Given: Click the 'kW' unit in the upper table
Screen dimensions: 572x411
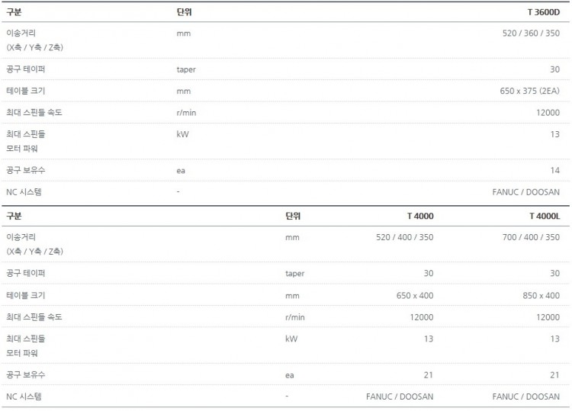Looking at the screenshot, I should pos(182,134).
